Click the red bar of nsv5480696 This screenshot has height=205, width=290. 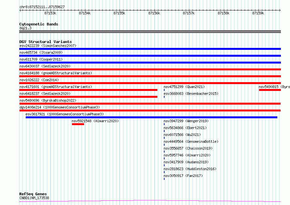(x=150, y=104)
